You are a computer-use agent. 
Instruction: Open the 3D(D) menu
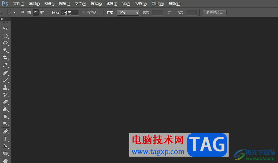tap(126, 4)
